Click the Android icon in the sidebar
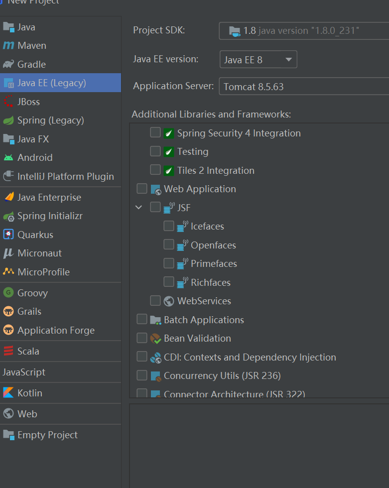Image resolution: width=389 pixels, height=488 pixels. (x=8, y=157)
